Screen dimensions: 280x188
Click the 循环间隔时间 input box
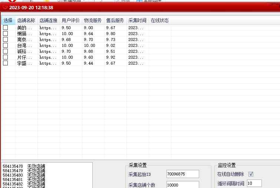point(254,183)
